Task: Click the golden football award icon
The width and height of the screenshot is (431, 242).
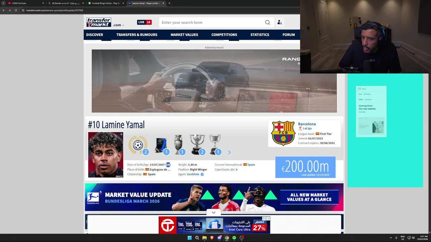Action: click(x=138, y=145)
